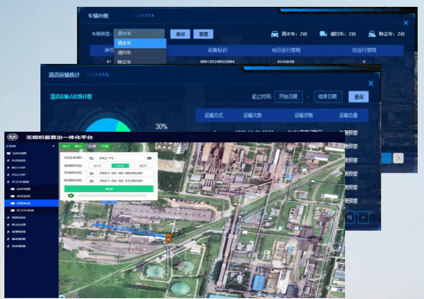This screenshot has height=299, width=424.
Task: Open the 车辆类型 vehicle type dropdown
Action: pos(139,34)
